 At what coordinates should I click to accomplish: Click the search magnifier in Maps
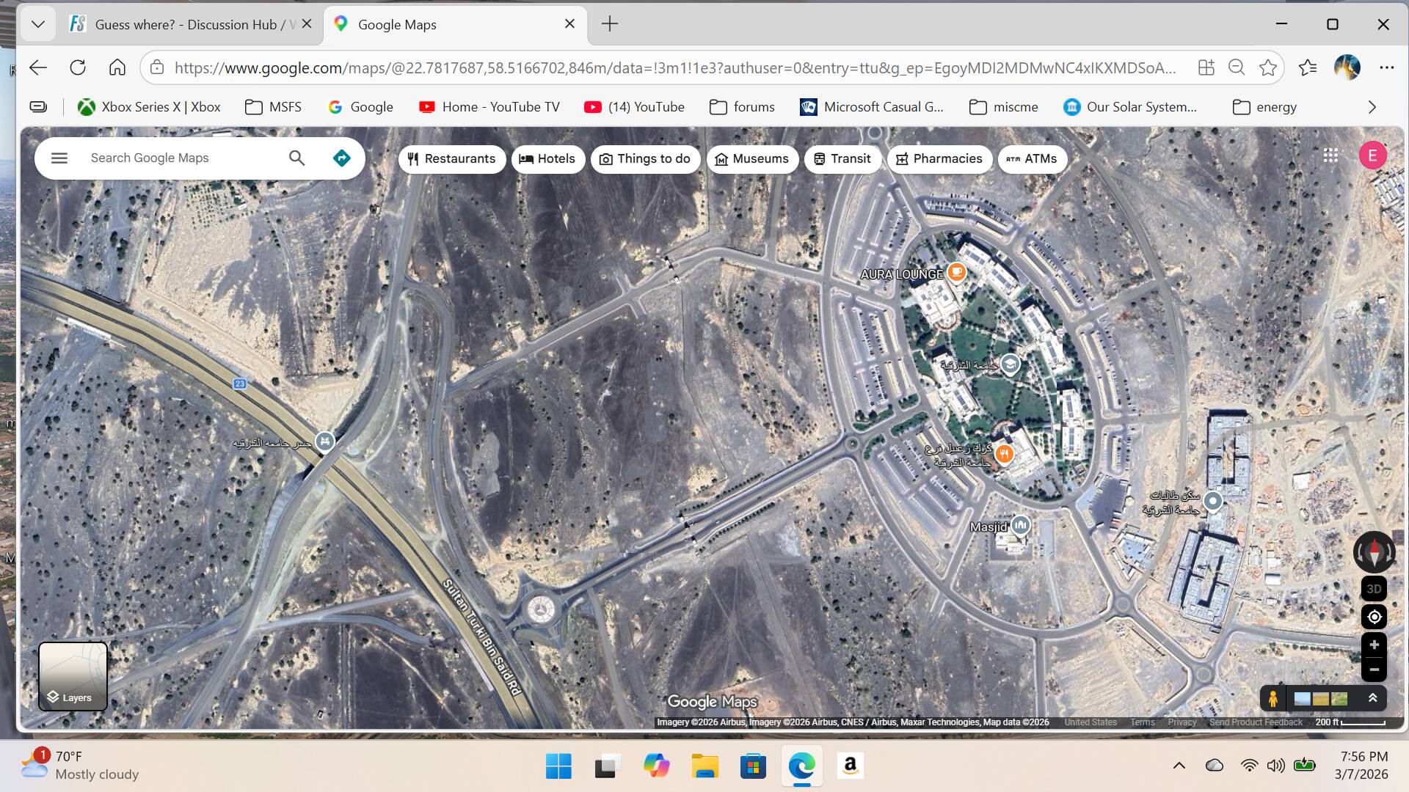tap(296, 158)
